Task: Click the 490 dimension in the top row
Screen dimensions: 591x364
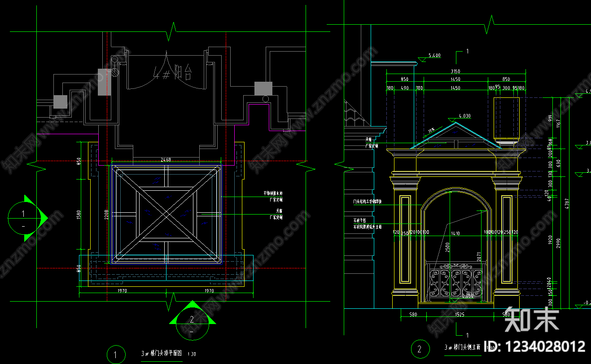Action: 404,88
